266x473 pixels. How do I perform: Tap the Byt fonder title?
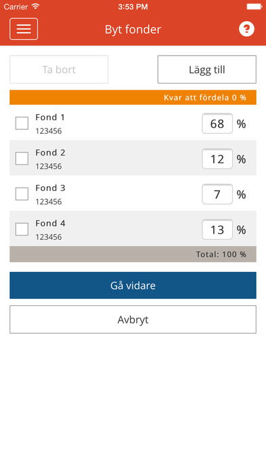click(133, 29)
